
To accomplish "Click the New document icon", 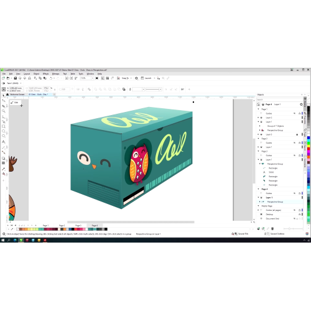I will click(3, 78).
